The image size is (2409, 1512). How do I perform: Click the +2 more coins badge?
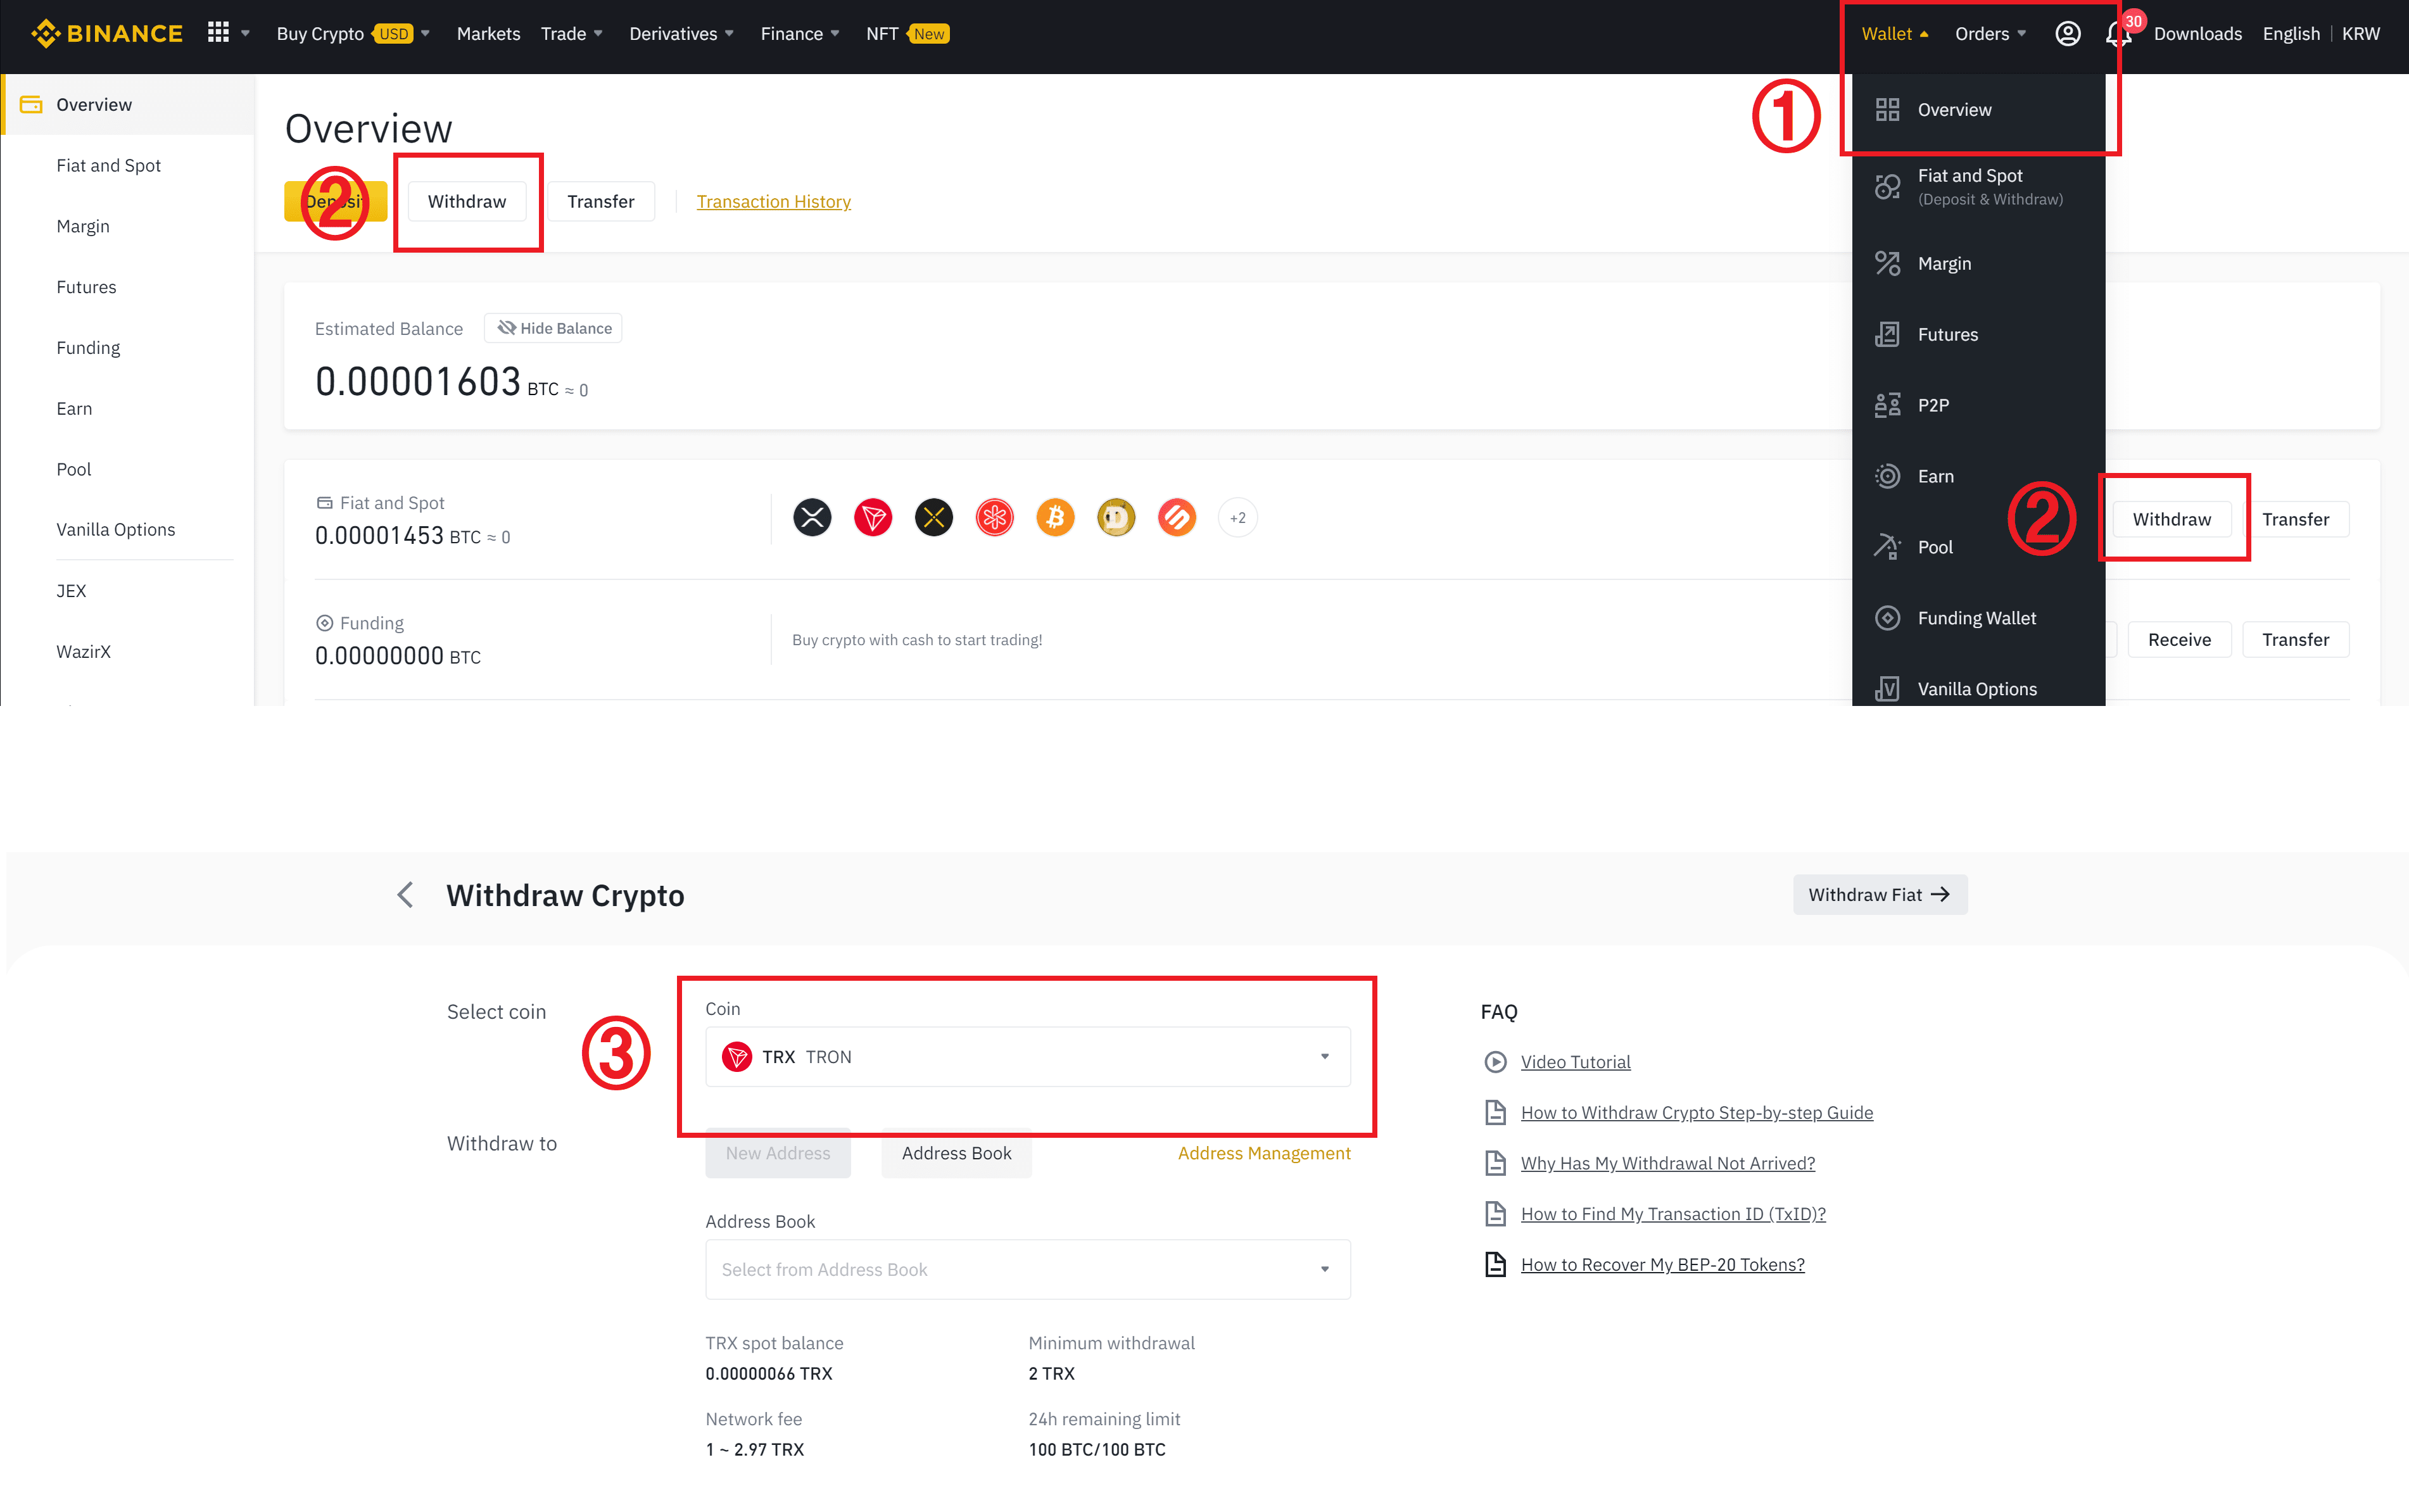click(x=1237, y=517)
